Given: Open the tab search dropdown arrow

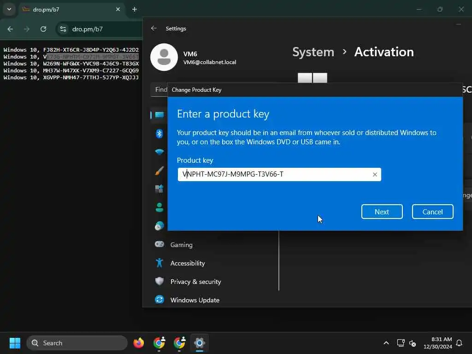Looking at the screenshot, I should point(9,9).
